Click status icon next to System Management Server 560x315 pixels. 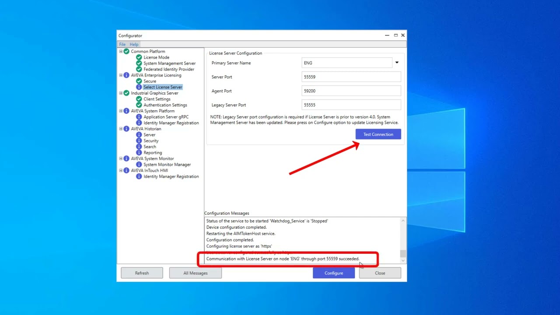[x=139, y=63]
